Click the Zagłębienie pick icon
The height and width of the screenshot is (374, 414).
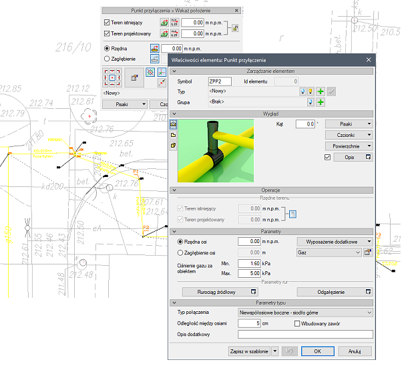pyautogui.click(x=155, y=59)
